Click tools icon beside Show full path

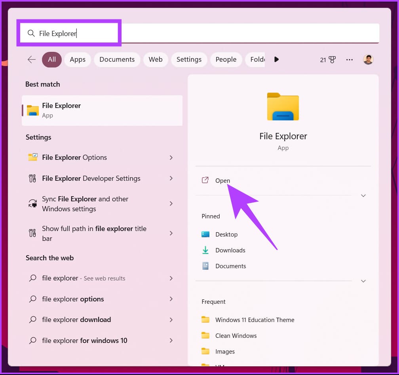pos(32,233)
